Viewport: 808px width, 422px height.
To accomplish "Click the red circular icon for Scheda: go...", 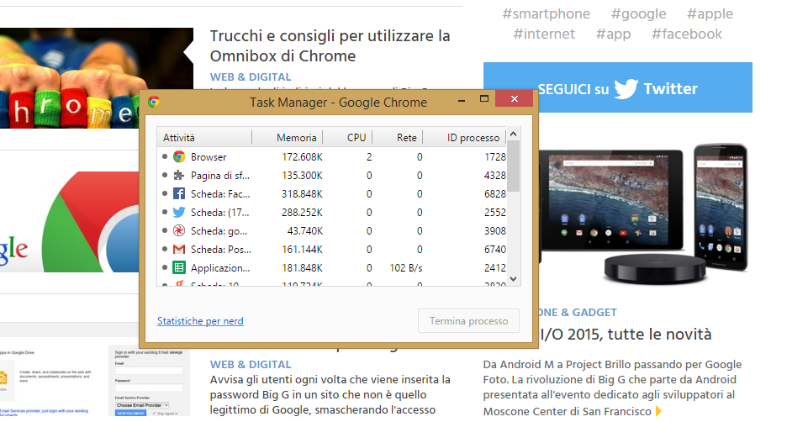I will (179, 231).
